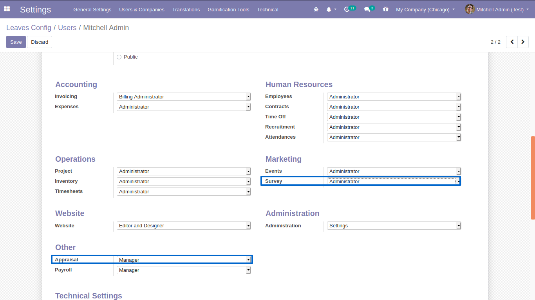The width and height of the screenshot is (535, 300).
Task: Click the Marketing section heading
Action: click(284, 159)
